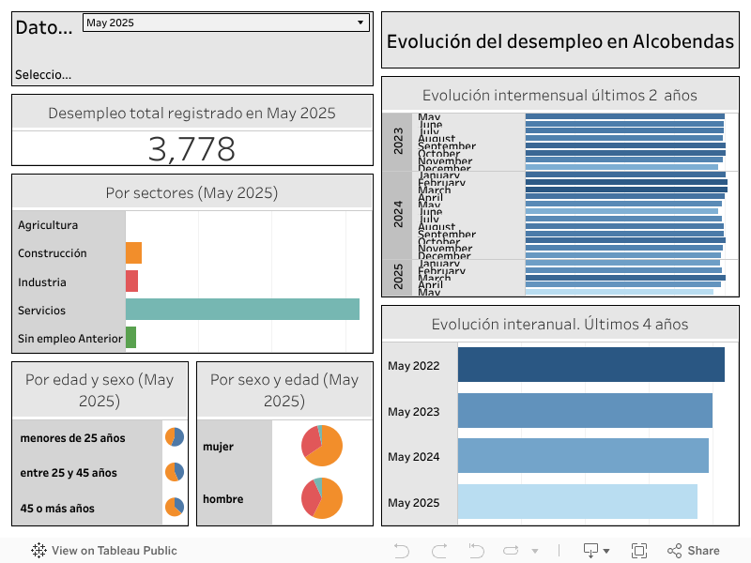Expand the refresh options caret
Image resolution: width=751 pixels, height=563 pixels.
click(535, 551)
